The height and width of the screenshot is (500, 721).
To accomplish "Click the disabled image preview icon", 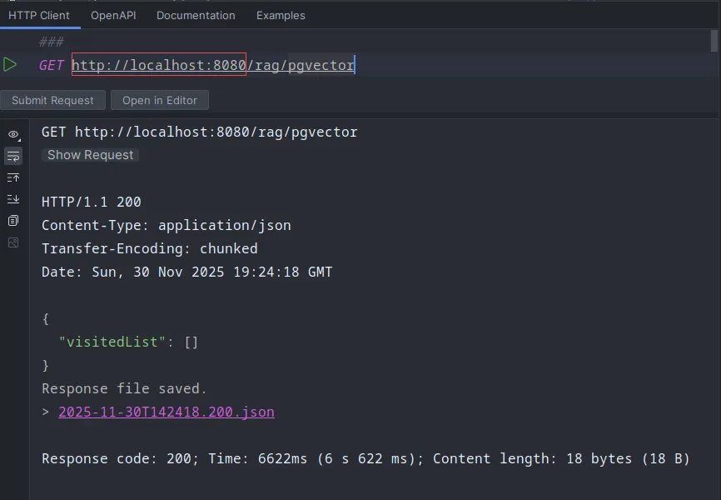I will pyautogui.click(x=13, y=242).
